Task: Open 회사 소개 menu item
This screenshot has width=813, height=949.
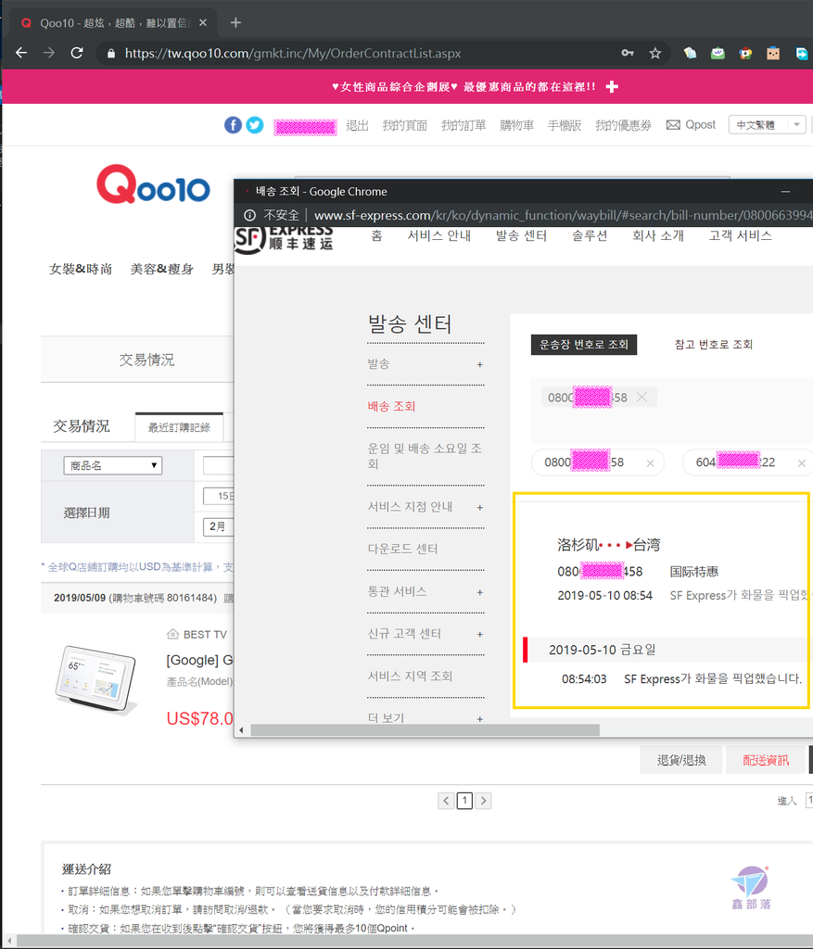Action: click(658, 235)
